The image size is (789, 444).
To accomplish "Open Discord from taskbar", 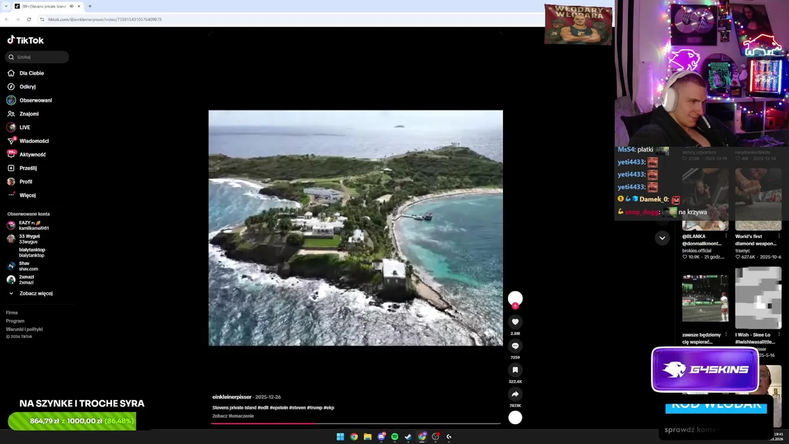I will coord(382,437).
